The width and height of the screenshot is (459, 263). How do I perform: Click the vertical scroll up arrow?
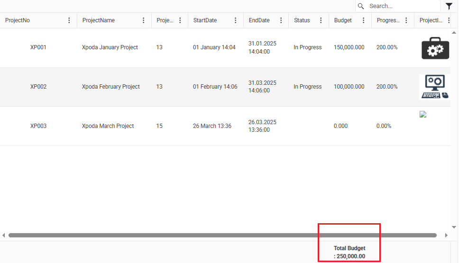coord(454,33)
